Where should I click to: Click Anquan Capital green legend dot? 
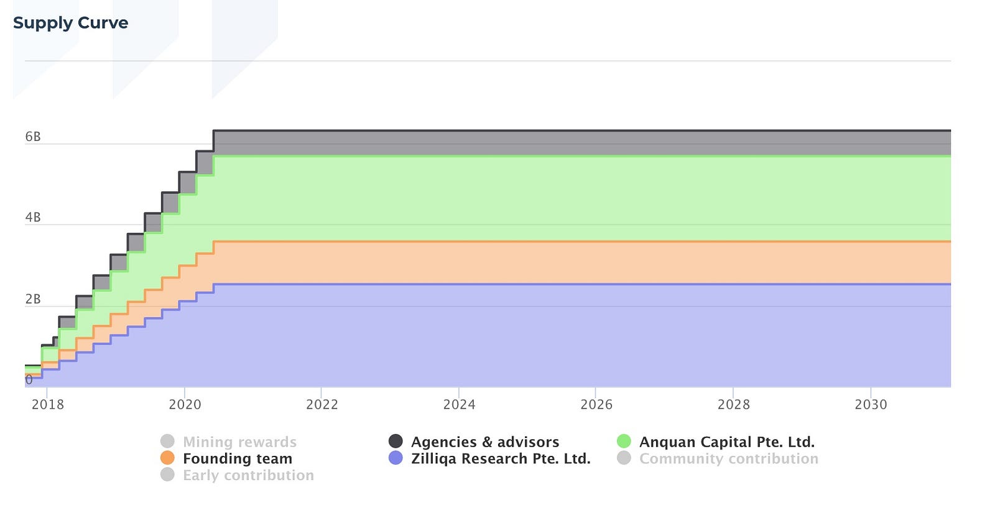tap(624, 442)
